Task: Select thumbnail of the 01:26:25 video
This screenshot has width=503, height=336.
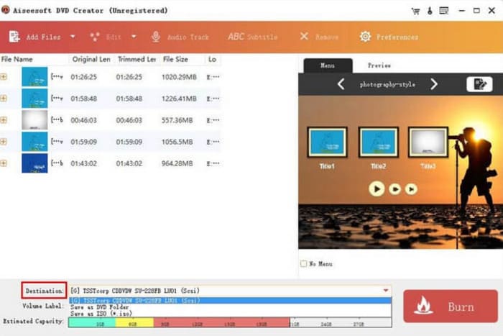Action: click(34, 77)
